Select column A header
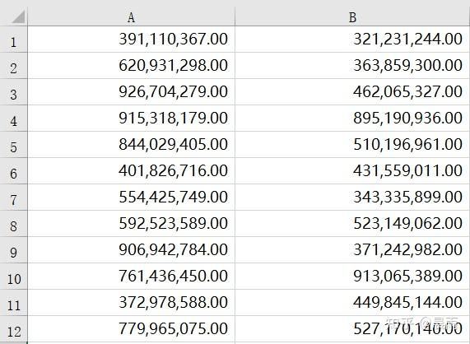 [x=132, y=17]
